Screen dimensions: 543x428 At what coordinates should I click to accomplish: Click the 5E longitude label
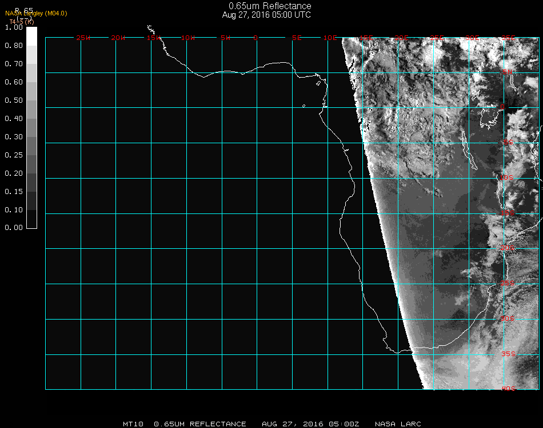click(x=297, y=38)
